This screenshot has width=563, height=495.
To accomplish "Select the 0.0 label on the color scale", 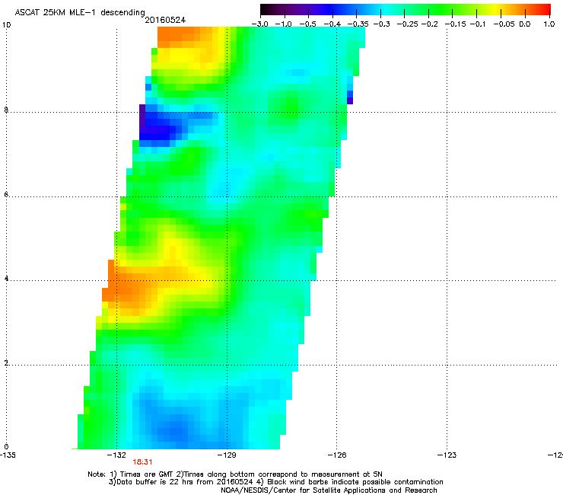I will pyautogui.click(x=525, y=24).
